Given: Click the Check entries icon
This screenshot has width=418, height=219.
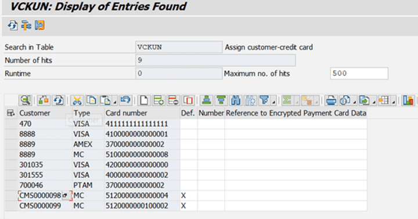Looking at the screenshot, I should pyautogui.click(x=44, y=100).
